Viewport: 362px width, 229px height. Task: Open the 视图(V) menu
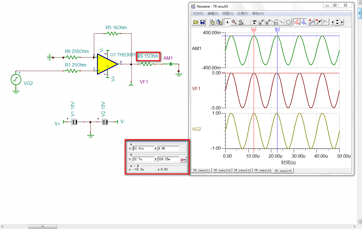click(x=228, y=14)
